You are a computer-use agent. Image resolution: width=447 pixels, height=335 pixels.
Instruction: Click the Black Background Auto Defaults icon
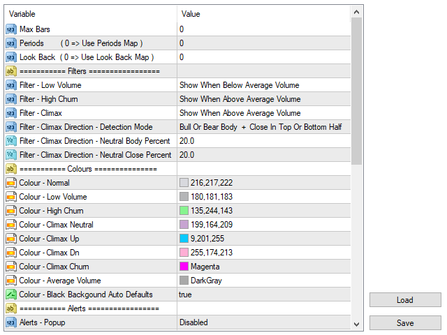tap(11, 295)
